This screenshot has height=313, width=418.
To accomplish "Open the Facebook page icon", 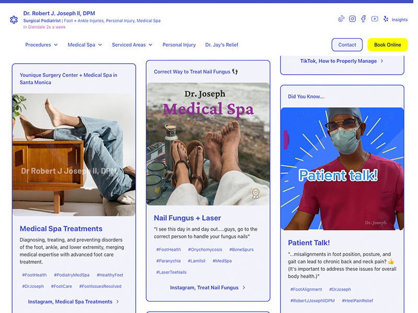I will pyautogui.click(x=363, y=19).
